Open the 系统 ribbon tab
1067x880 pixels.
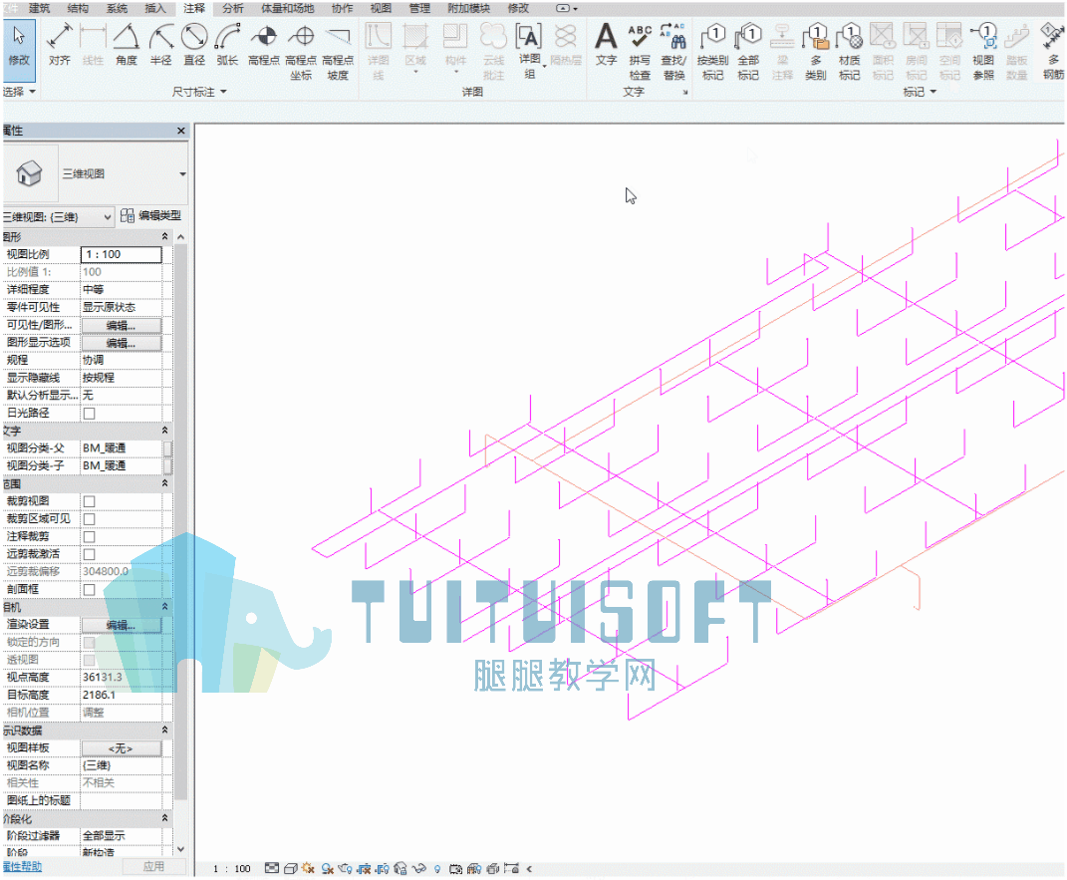(x=117, y=8)
